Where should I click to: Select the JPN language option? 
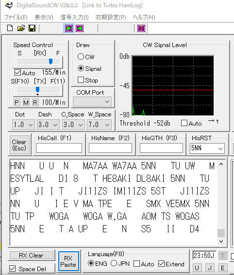(x=114, y=263)
